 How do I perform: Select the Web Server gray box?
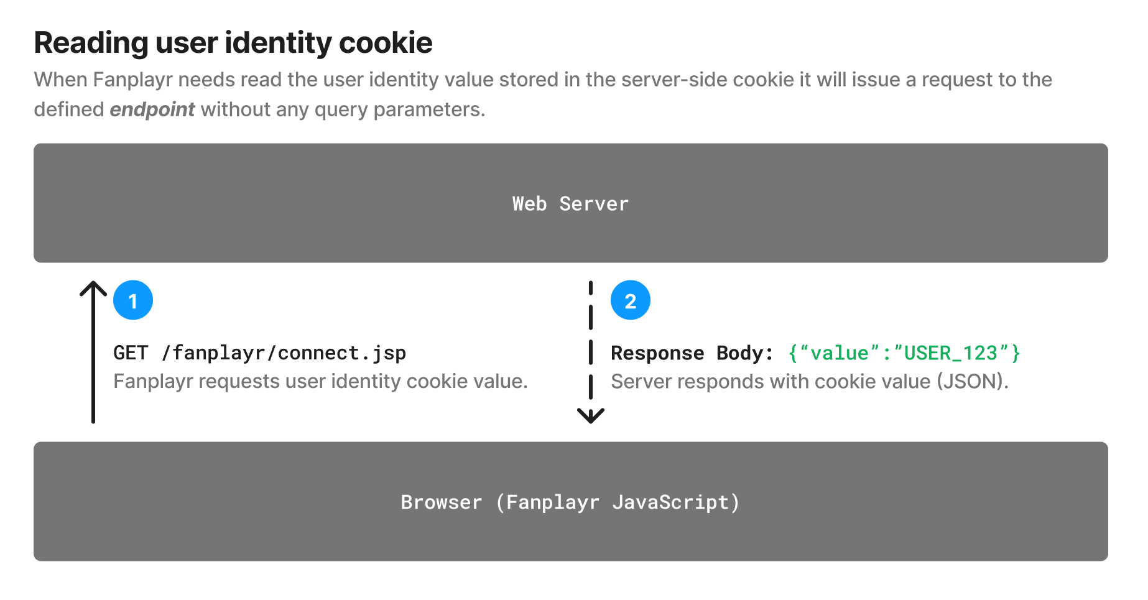[x=571, y=203]
